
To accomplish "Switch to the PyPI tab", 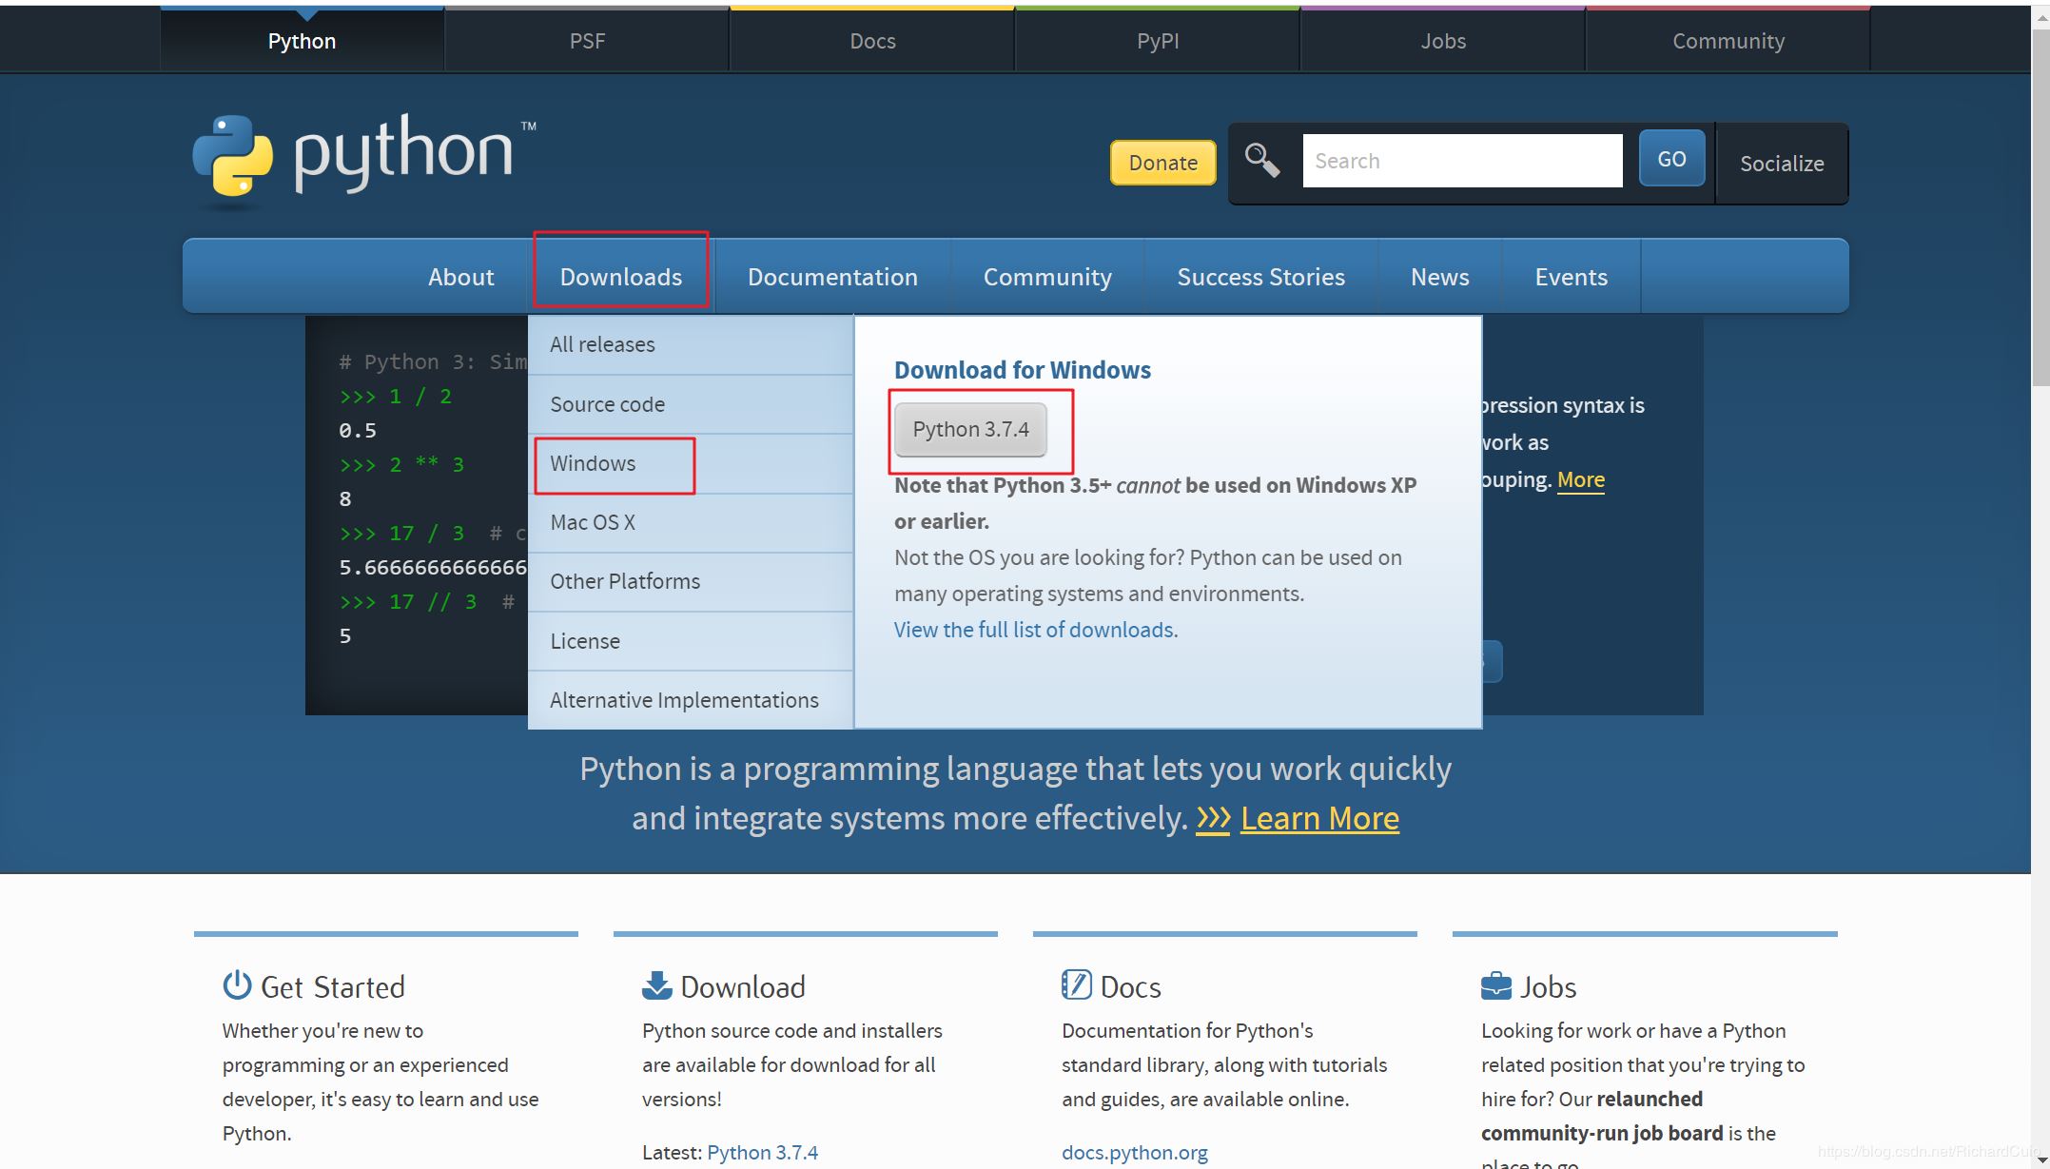I will point(1157,40).
